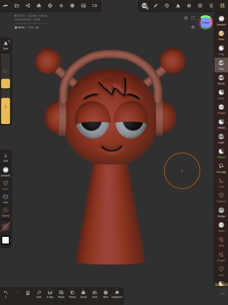The image size is (228, 305).
Task: Click the Front view cube
Action: (206, 22)
